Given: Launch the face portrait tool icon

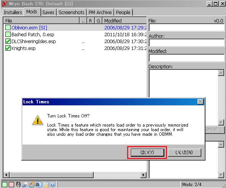Looking at the screenshot, I should [x=18, y=185].
